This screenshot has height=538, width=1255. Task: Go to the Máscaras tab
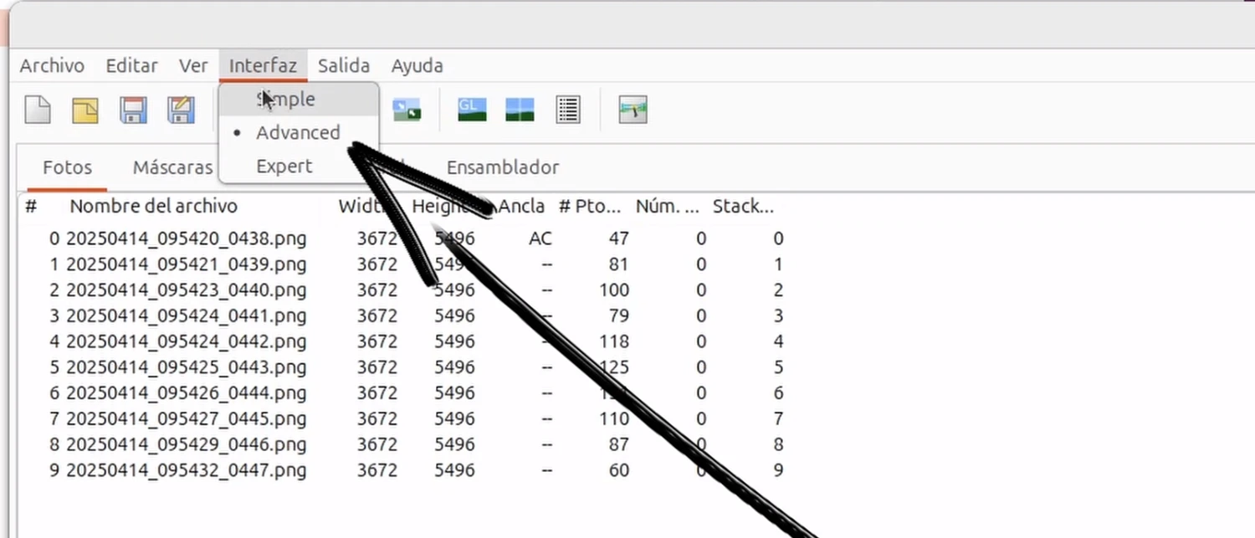[172, 167]
